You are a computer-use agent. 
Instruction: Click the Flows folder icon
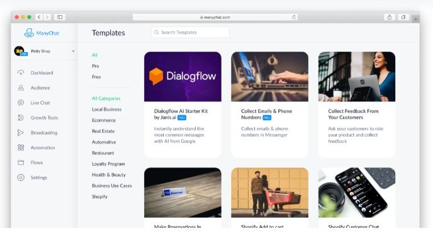[x=21, y=162]
